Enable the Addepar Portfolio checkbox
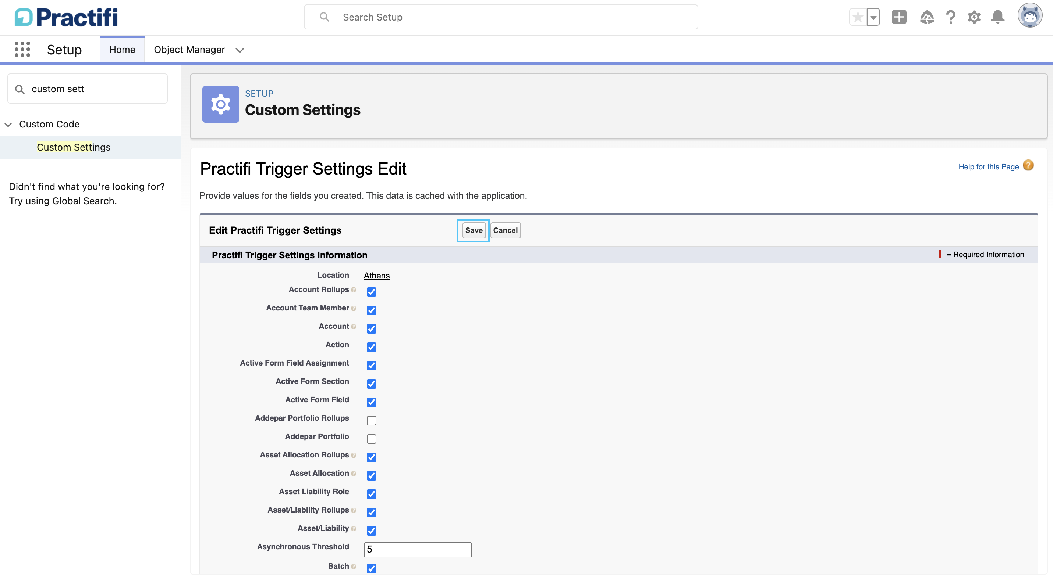 371,439
